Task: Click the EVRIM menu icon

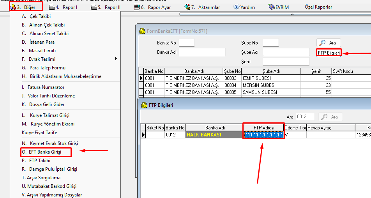Action: coord(272,7)
